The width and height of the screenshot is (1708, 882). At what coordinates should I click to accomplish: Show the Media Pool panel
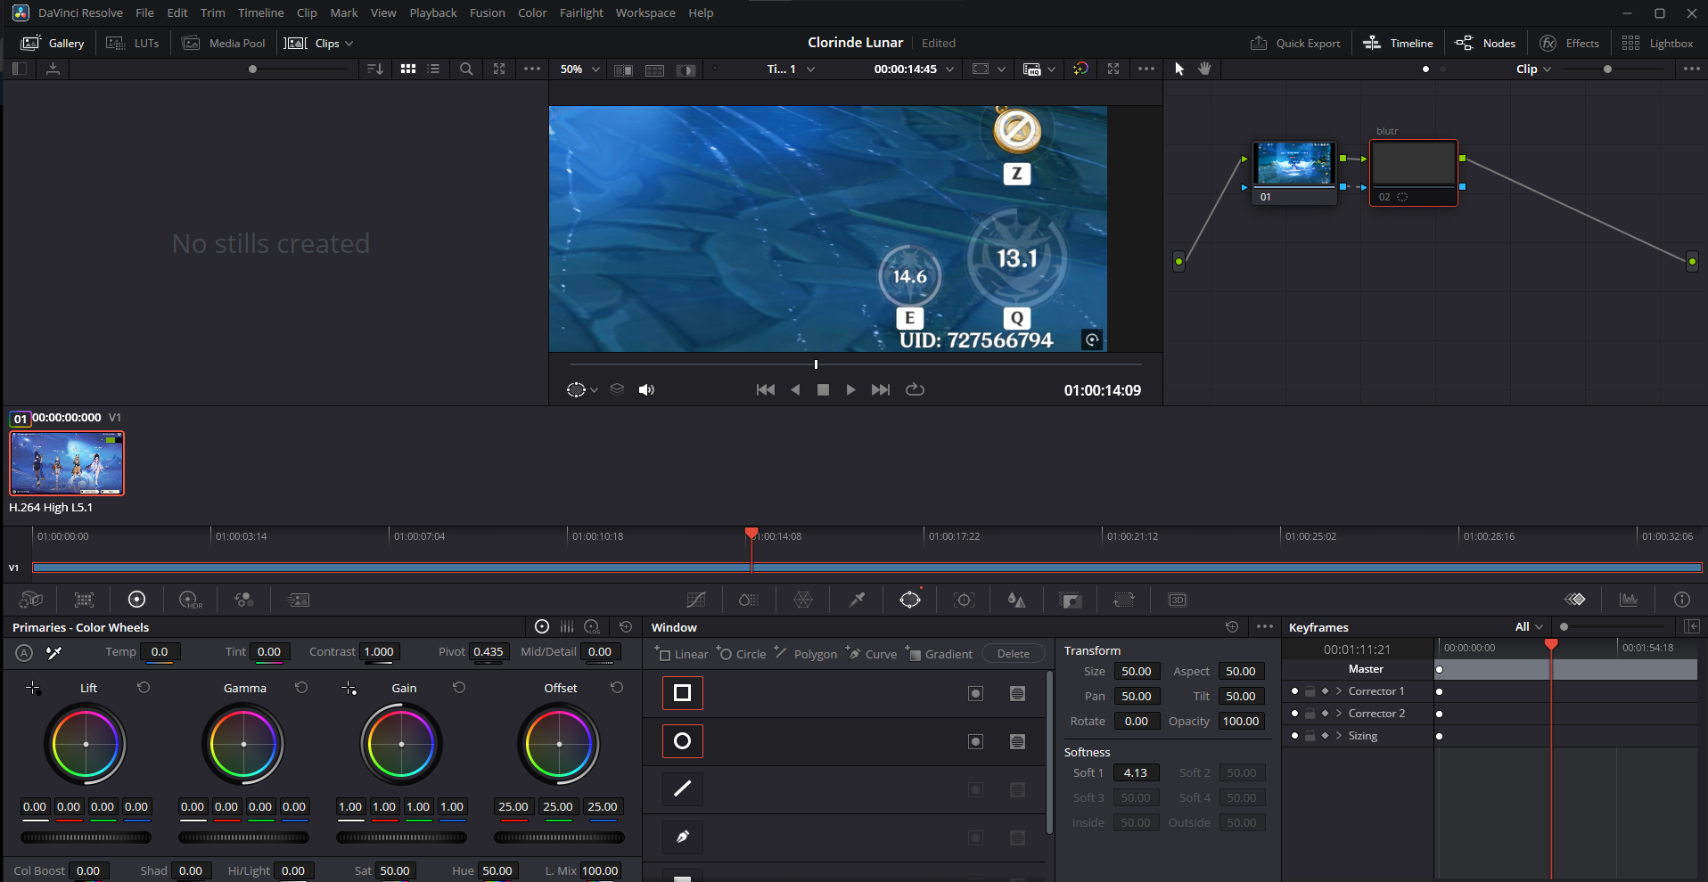tap(224, 43)
